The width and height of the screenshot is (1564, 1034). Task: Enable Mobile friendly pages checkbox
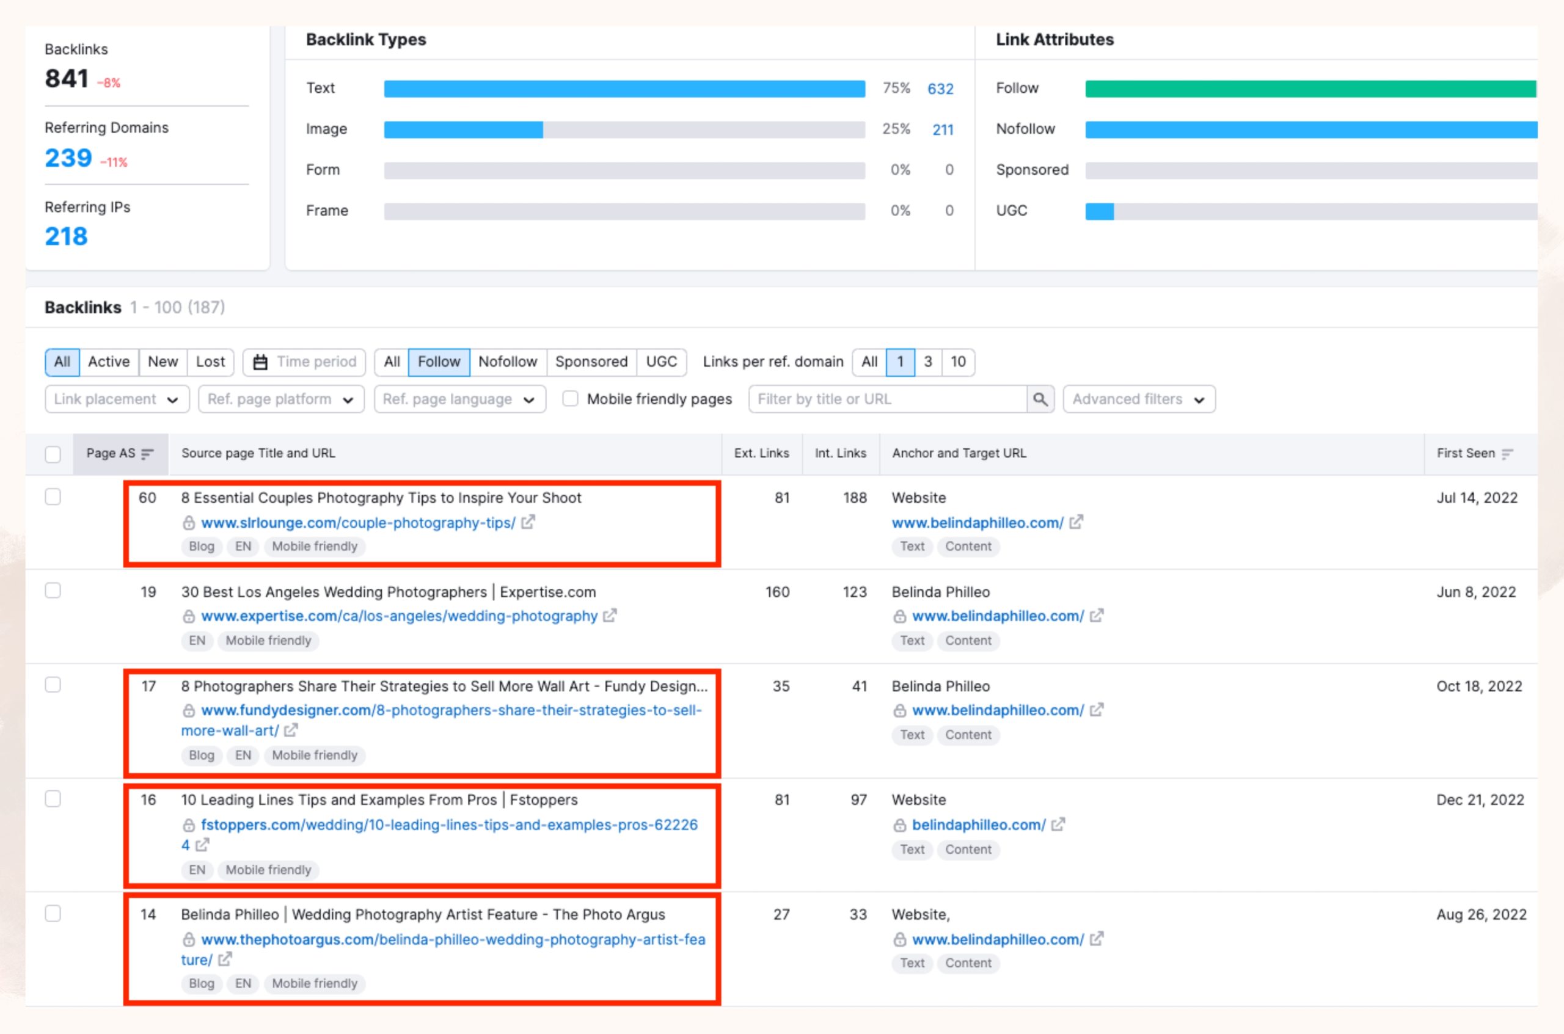click(x=571, y=399)
